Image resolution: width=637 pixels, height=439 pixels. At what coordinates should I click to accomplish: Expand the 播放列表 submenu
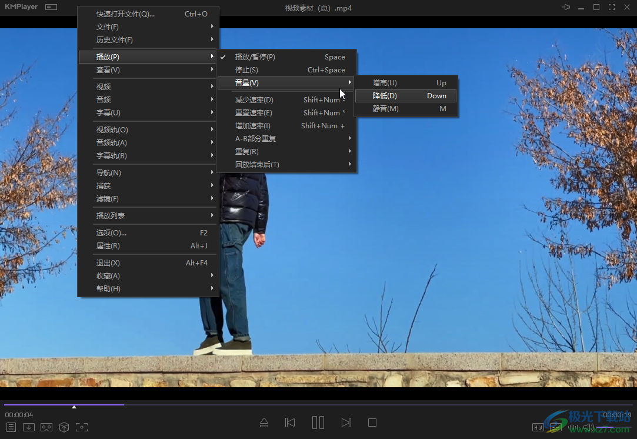click(148, 216)
